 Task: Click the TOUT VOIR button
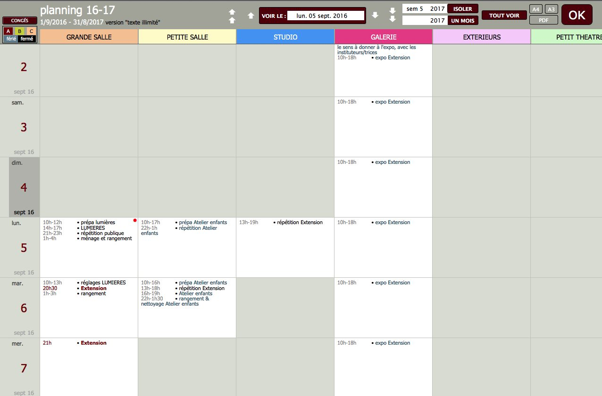(504, 16)
